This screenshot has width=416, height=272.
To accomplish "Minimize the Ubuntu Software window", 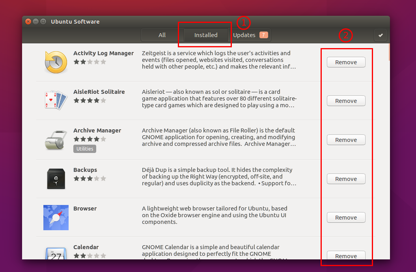I will 35,21.
